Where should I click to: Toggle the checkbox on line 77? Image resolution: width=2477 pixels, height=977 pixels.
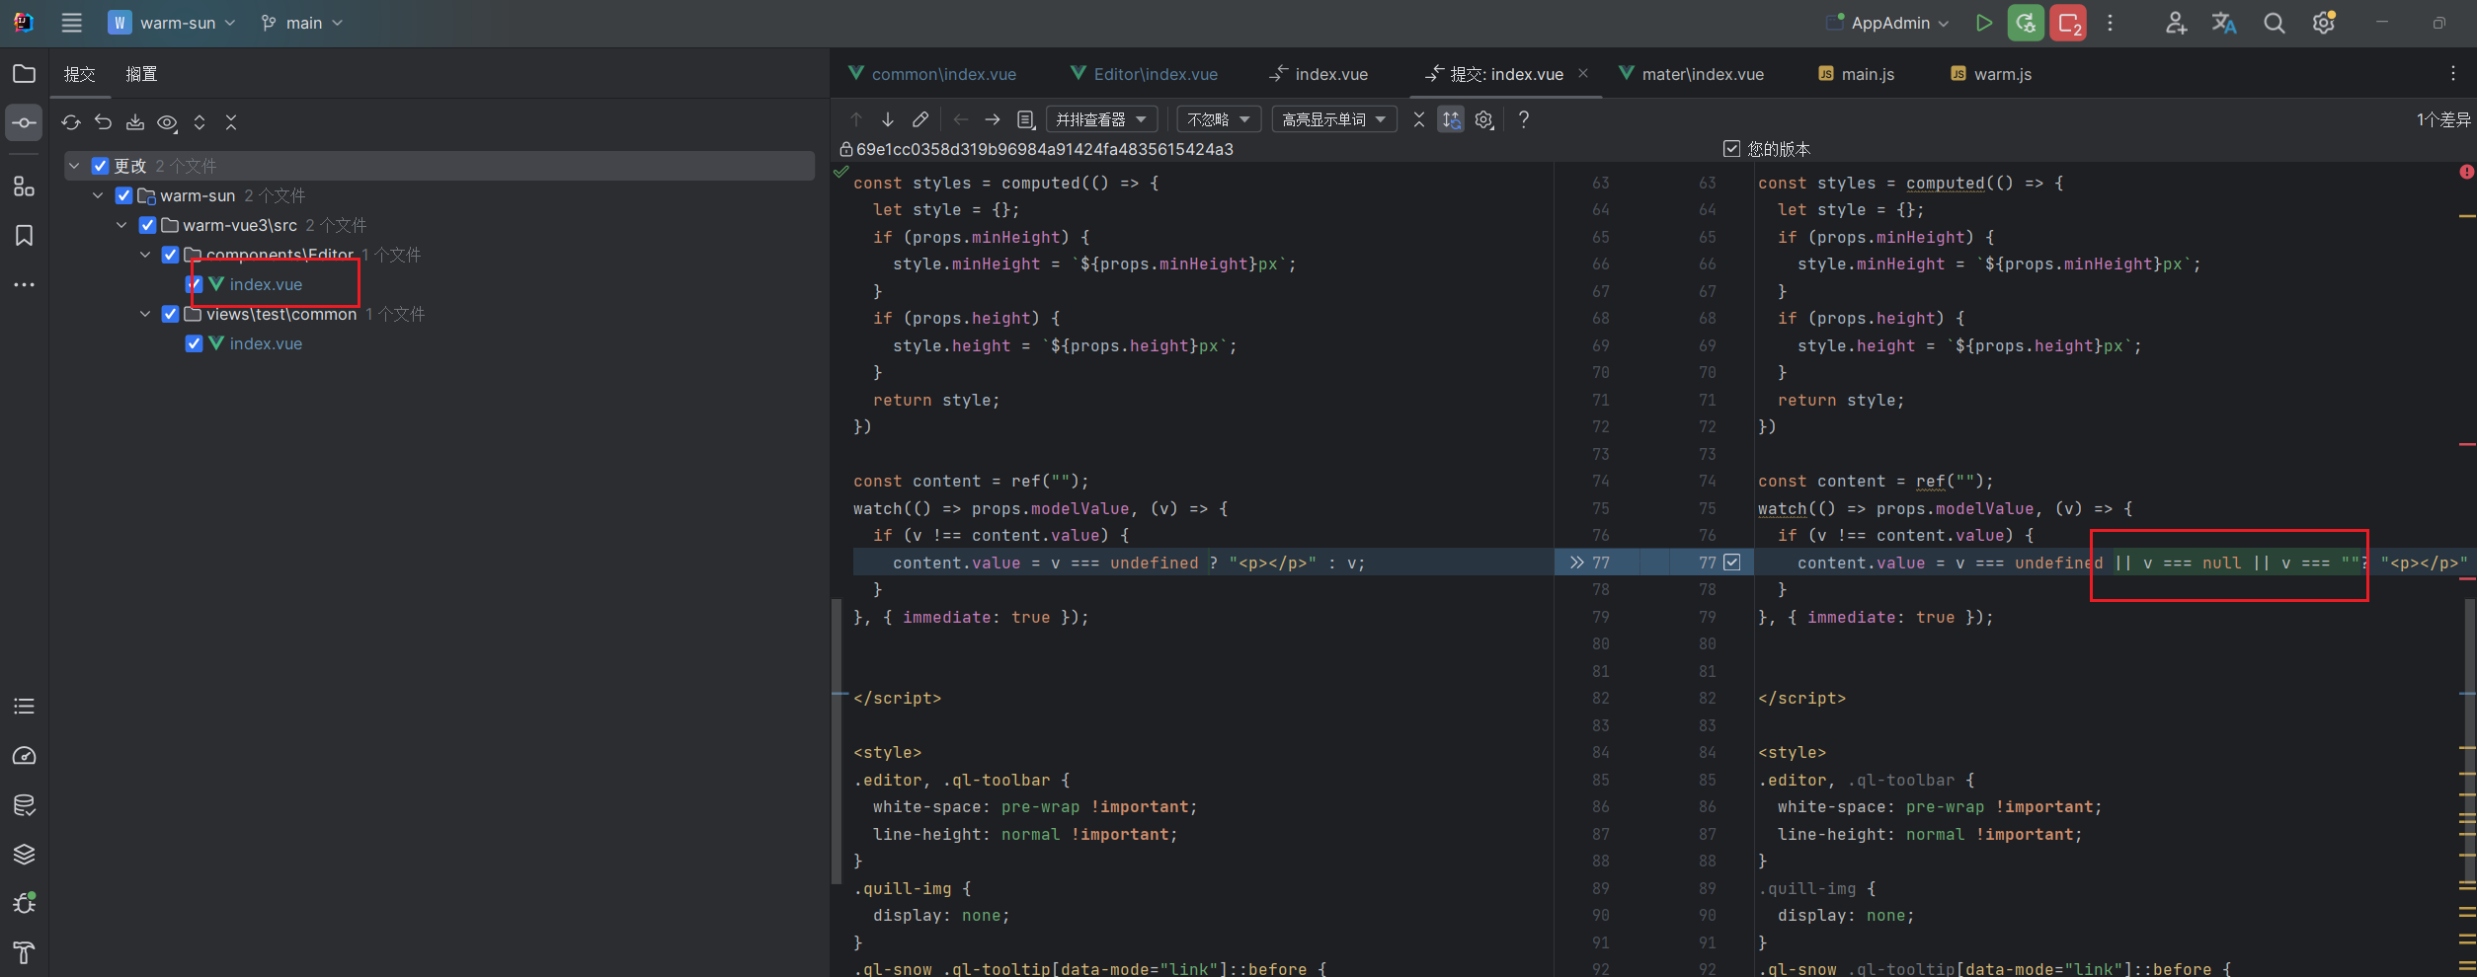1731,563
